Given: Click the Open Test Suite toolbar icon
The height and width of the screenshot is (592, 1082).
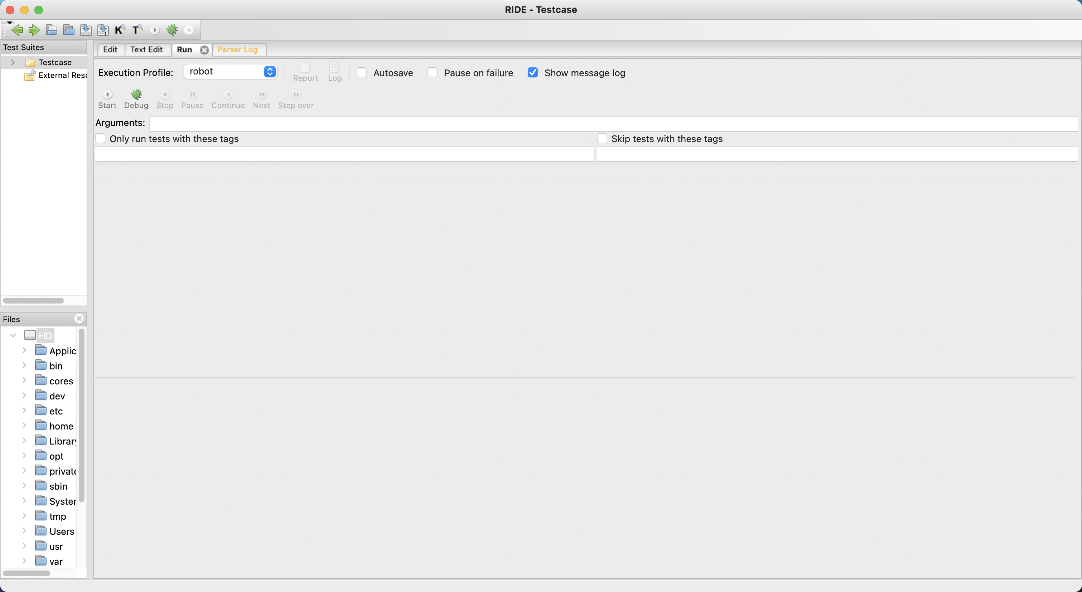Looking at the screenshot, I should [x=52, y=30].
